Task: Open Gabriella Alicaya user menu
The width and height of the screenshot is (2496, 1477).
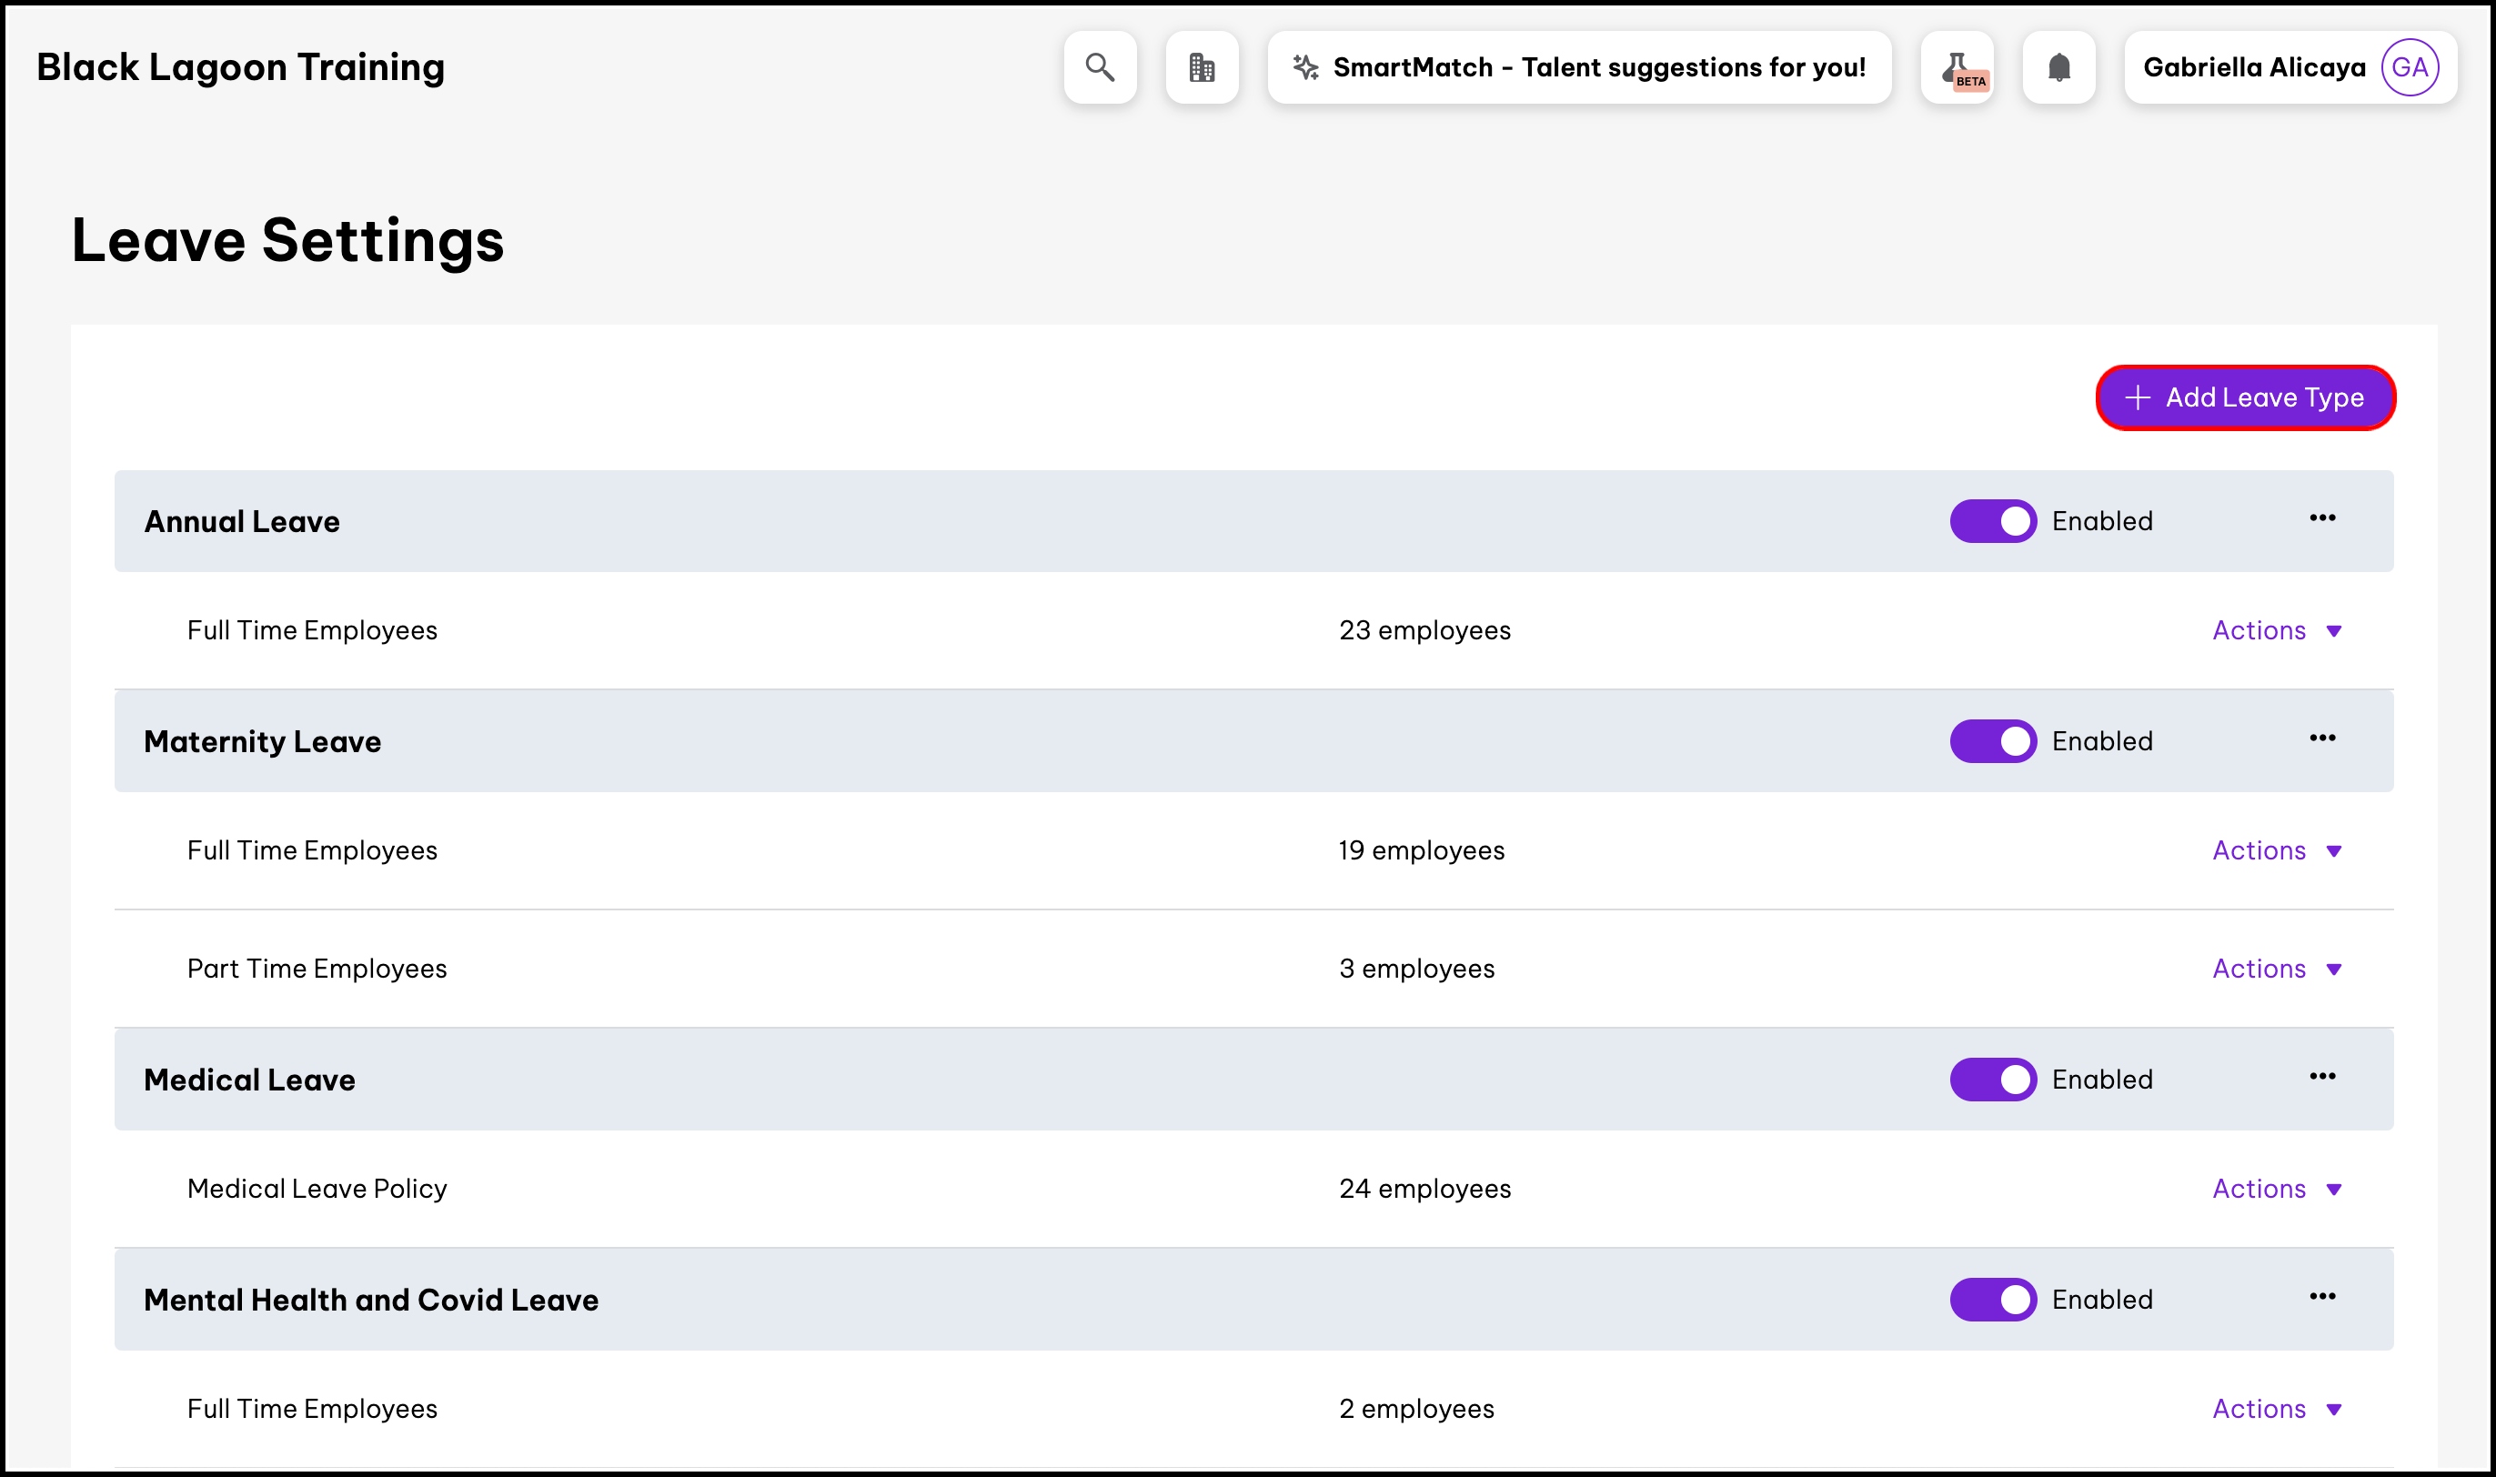Action: (x=2254, y=66)
